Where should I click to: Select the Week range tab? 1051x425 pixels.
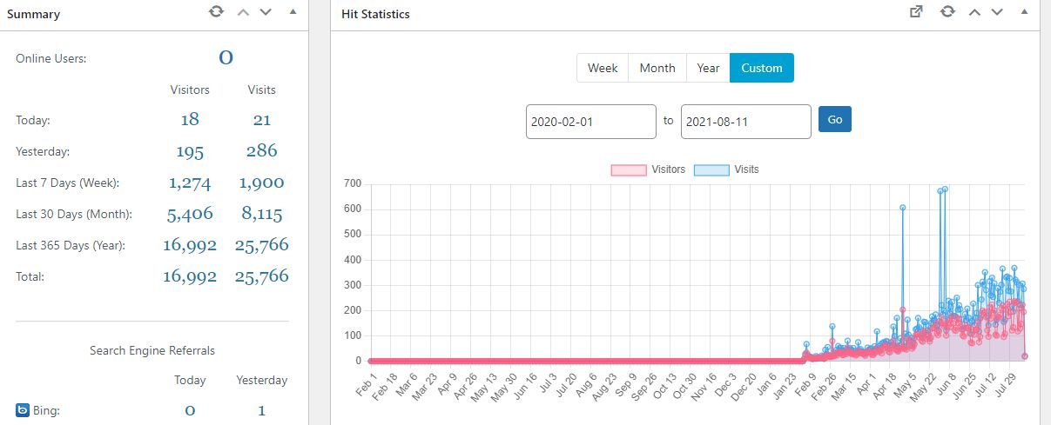coord(603,68)
